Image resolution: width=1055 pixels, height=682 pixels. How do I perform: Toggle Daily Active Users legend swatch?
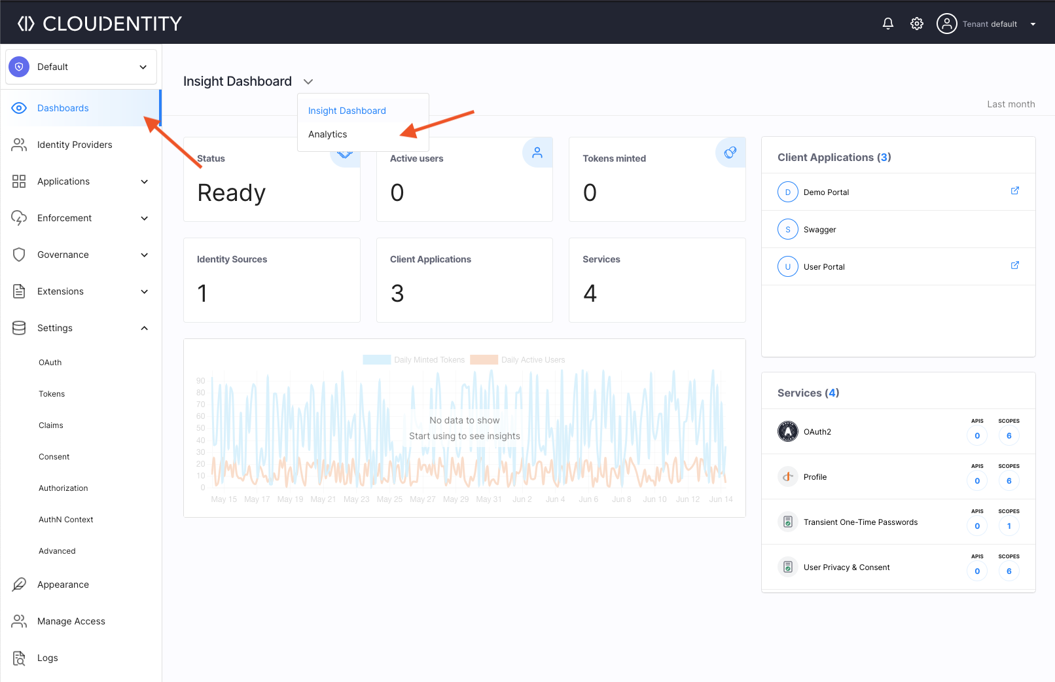click(x=484, y=359)
